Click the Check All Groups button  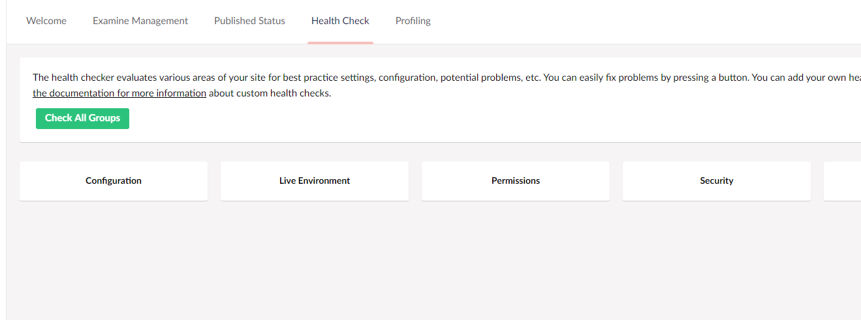(x=82, y=118)
